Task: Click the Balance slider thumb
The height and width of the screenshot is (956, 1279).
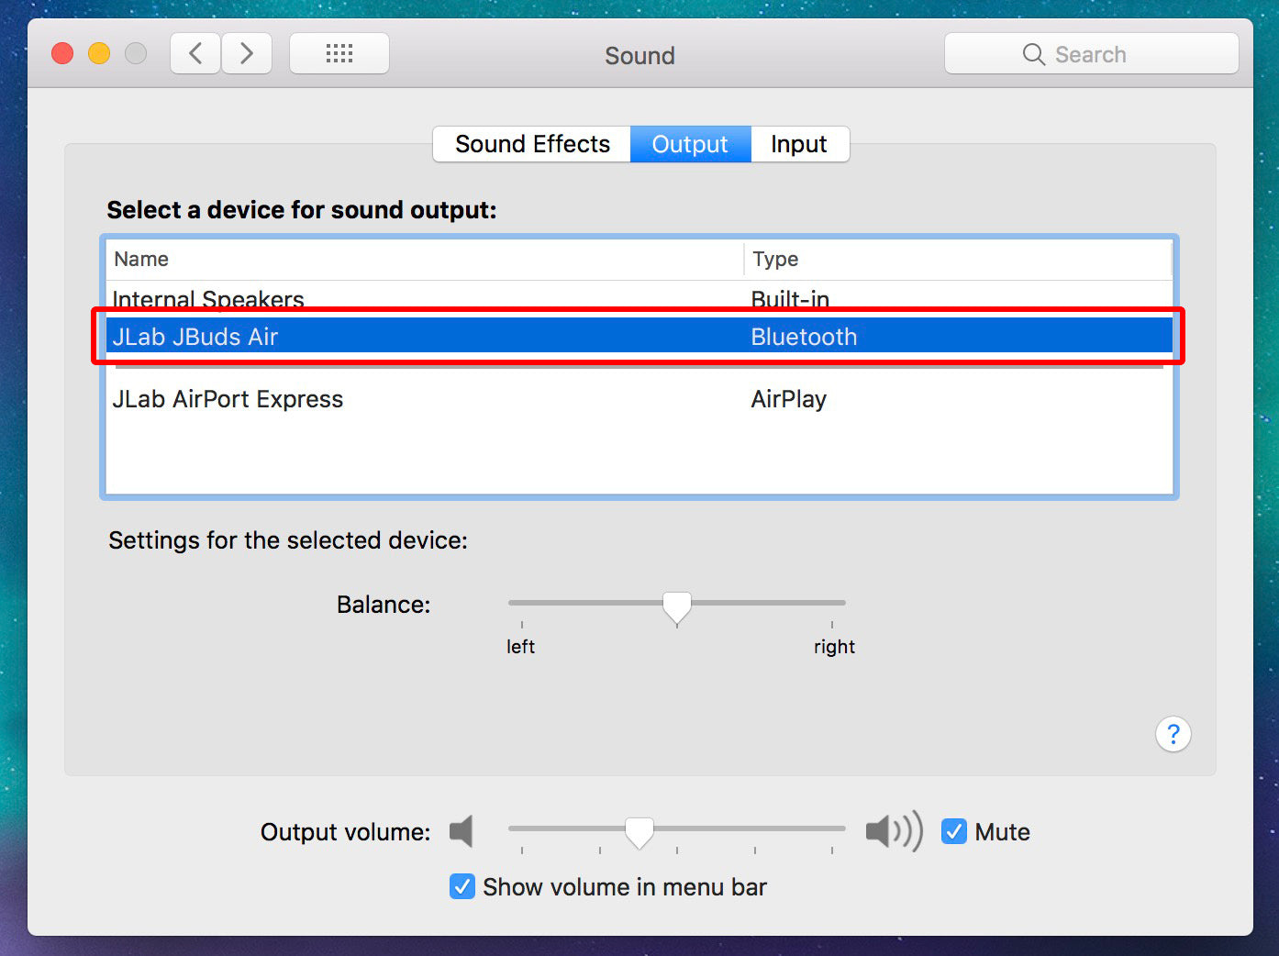Action: click(677, 607)
